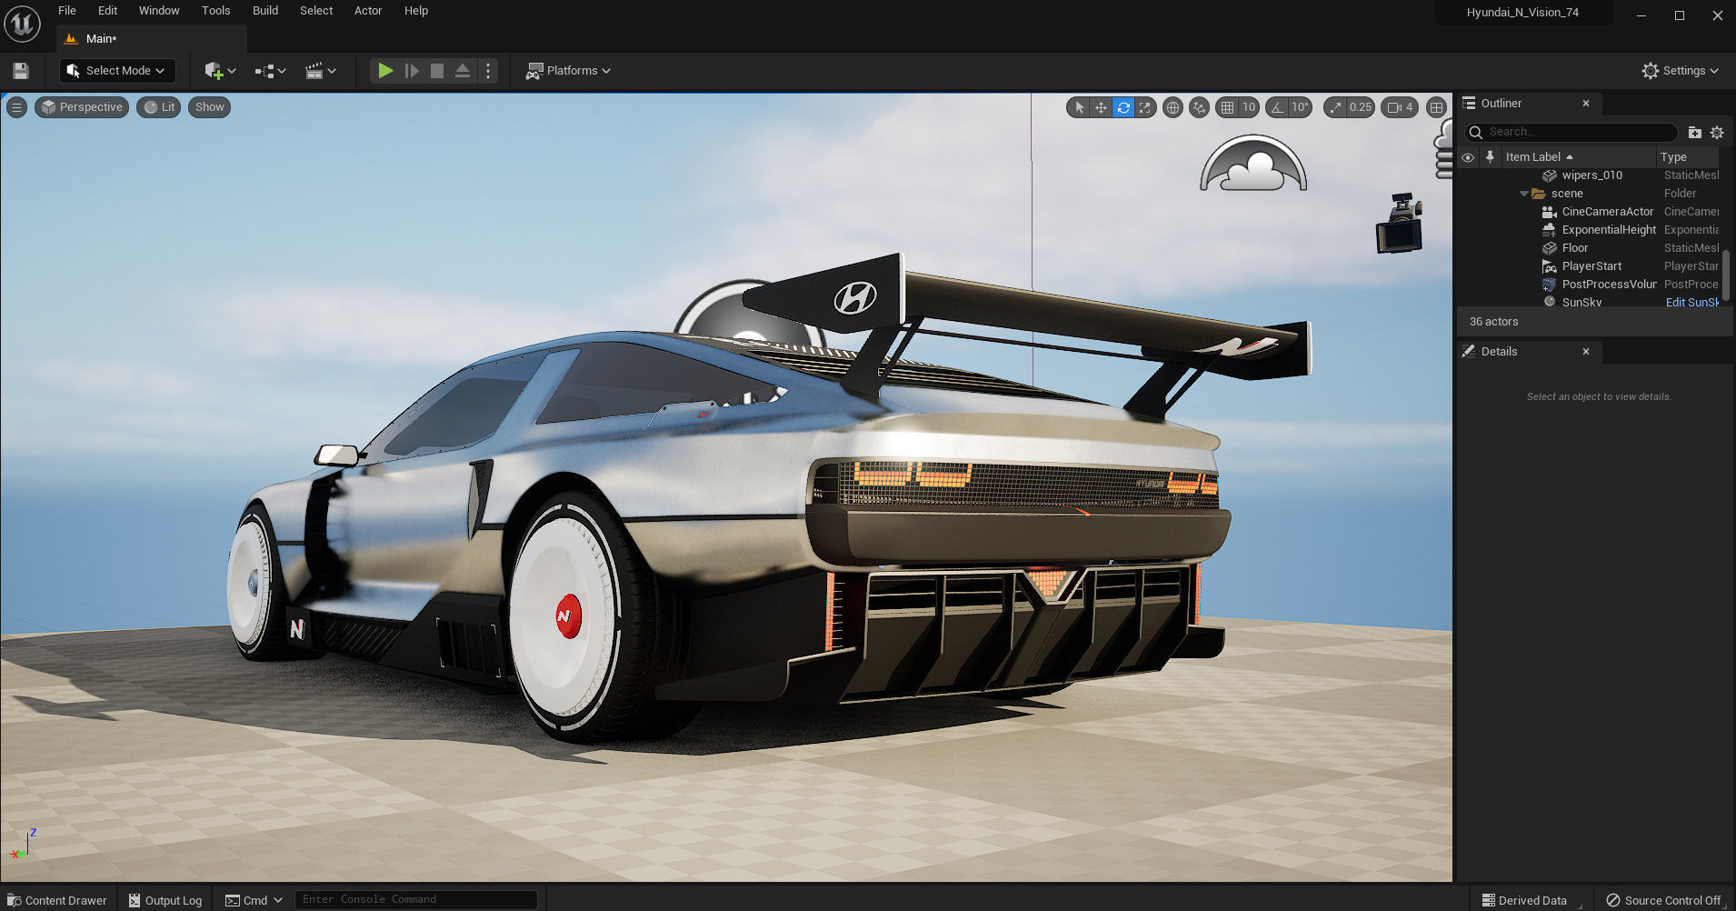
Task: Open camera speed 4 dropdown
Action: tap(1400, 107)
